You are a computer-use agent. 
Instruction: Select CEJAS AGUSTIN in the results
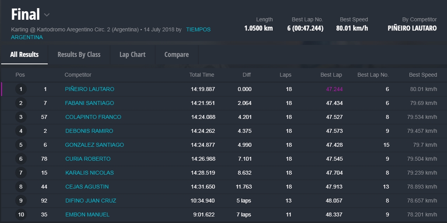click(x=87, y=187)
